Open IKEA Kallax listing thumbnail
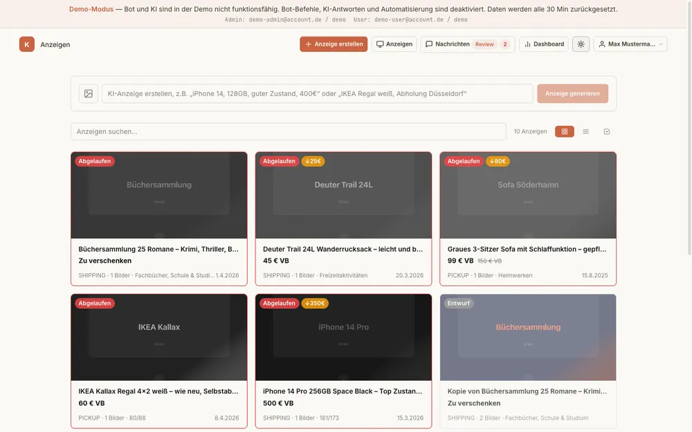Viewport: 692px width, 432px height. (159, 338)
